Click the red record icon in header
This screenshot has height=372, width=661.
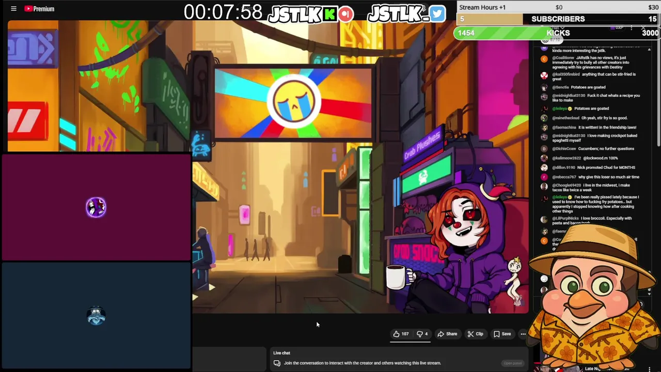point(347,14)
